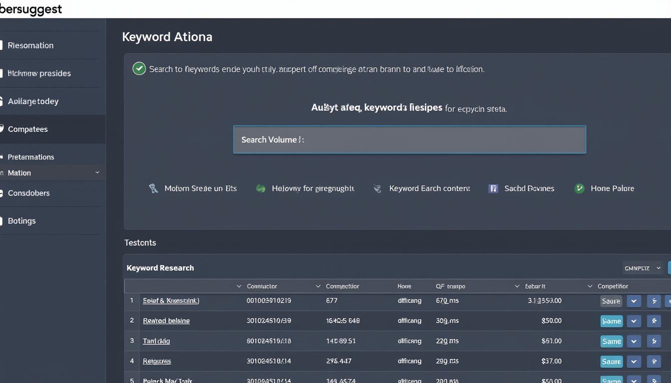Click the leaf icon near Hejovay for piregnught
Viewport: 671px width, 383px height.
(261, 188)
